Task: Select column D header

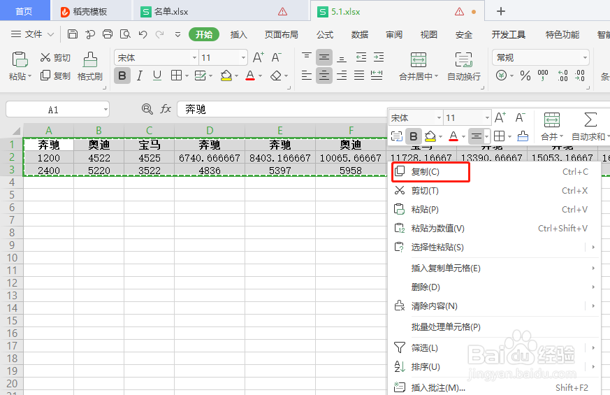Action: [x=210, y=130]
